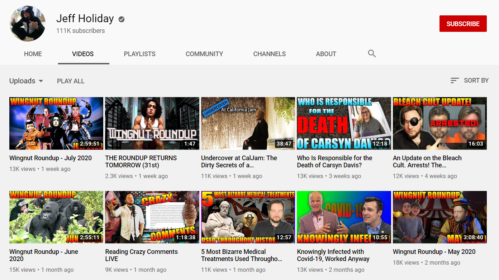Screen dimensions: 499x280
Task: Click "12K views • 4 weeks ago" text
Action: tap(425, 176)
